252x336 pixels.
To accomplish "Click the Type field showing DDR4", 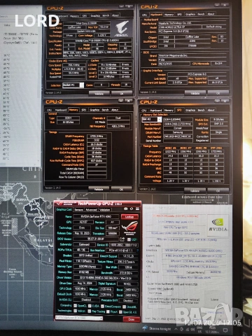I will tap(69, 118).
